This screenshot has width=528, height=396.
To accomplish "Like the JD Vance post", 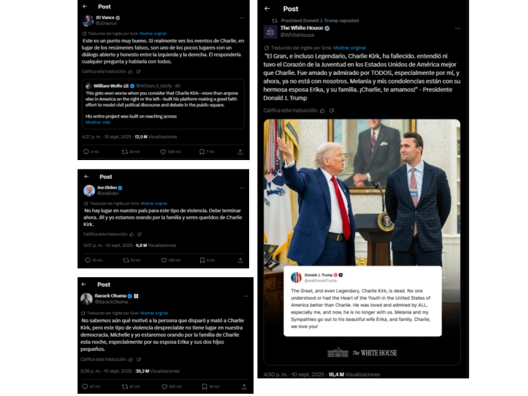I will [x=163, y=152].
